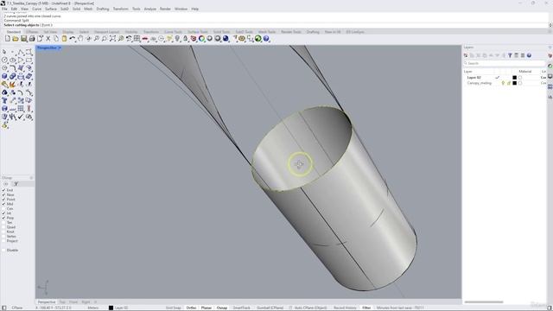The height and width of the screenshot is (311, 553).
Task: Open the Render menu
Action: (x=165, y=9)
